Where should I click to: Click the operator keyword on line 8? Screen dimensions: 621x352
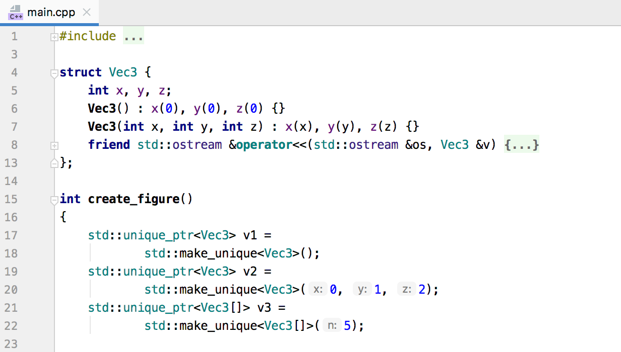pyautogui.click(x=264, y=145)
